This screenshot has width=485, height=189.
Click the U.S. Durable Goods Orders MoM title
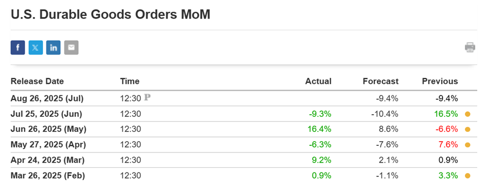pyautogui.click(x=110, y=14)
